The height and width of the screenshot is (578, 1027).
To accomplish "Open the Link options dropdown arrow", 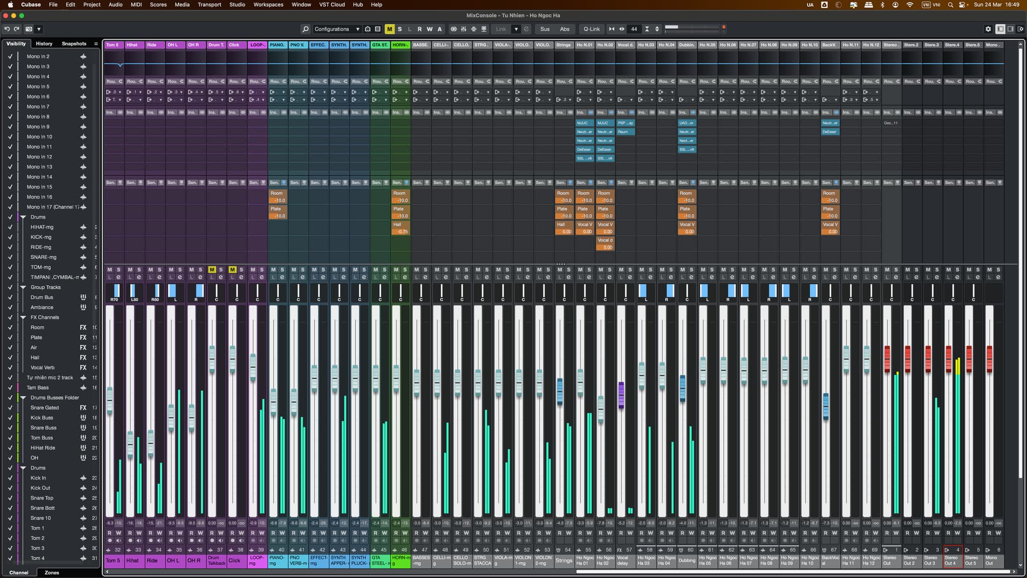I will 516,29.
